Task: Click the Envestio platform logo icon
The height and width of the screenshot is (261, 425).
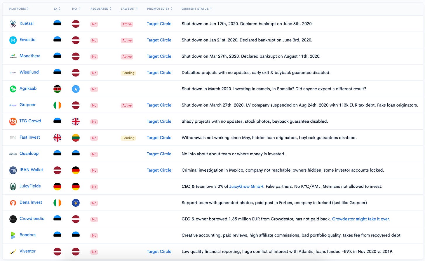Action: click(13, 40)
